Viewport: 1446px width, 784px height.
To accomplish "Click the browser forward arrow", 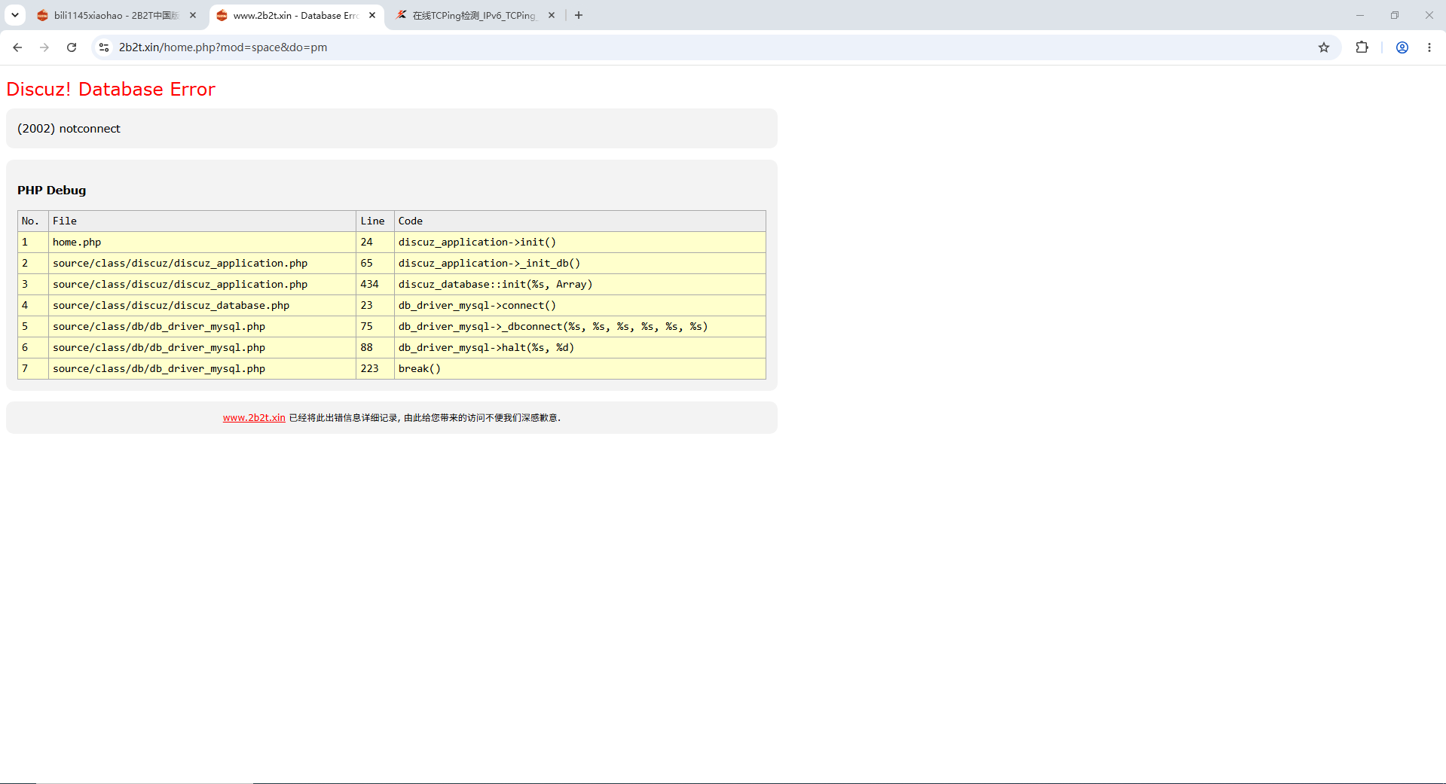I will point(44,47).
